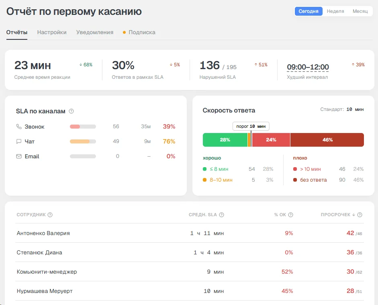The height and width of the screenshot is (305, 378).
Task: Click 42 /46 overdue count for Антоненко
Action: [354, 233]
